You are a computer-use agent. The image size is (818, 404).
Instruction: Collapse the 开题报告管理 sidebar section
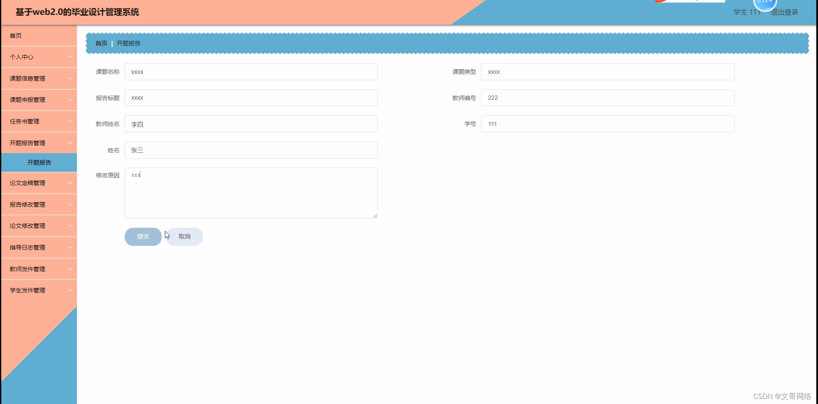38,142
